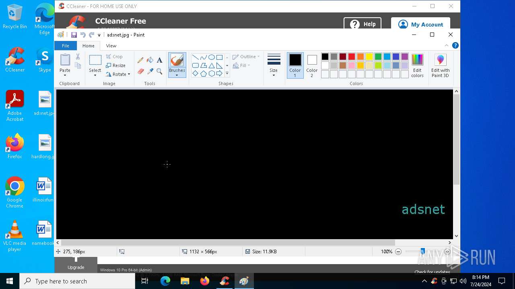Activate Color 2 selector
515x289 pixels.
pos(312,65)
